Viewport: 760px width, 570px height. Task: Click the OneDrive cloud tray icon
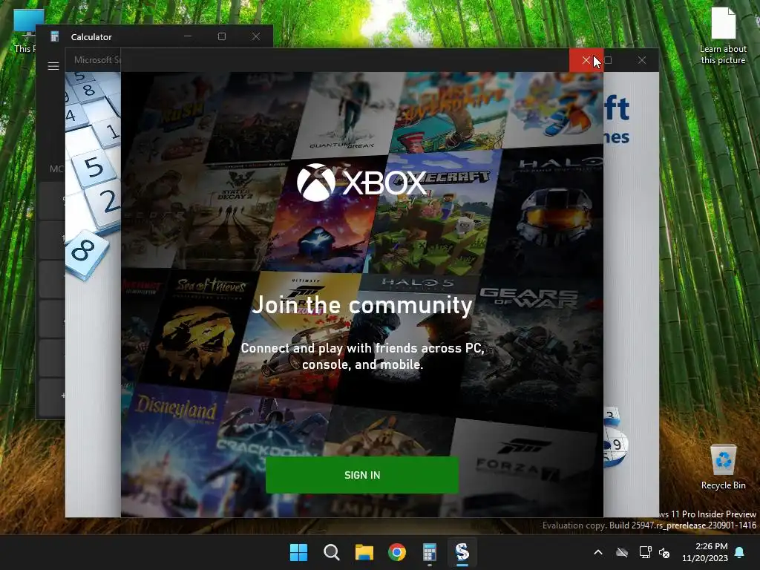pyautogui.click(x=622, y=552)
